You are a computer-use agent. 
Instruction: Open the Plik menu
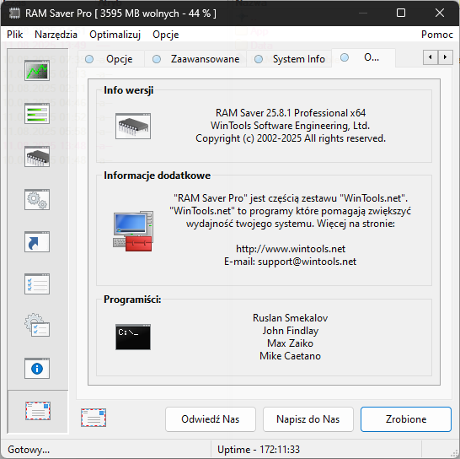click(x=14, y=35)
